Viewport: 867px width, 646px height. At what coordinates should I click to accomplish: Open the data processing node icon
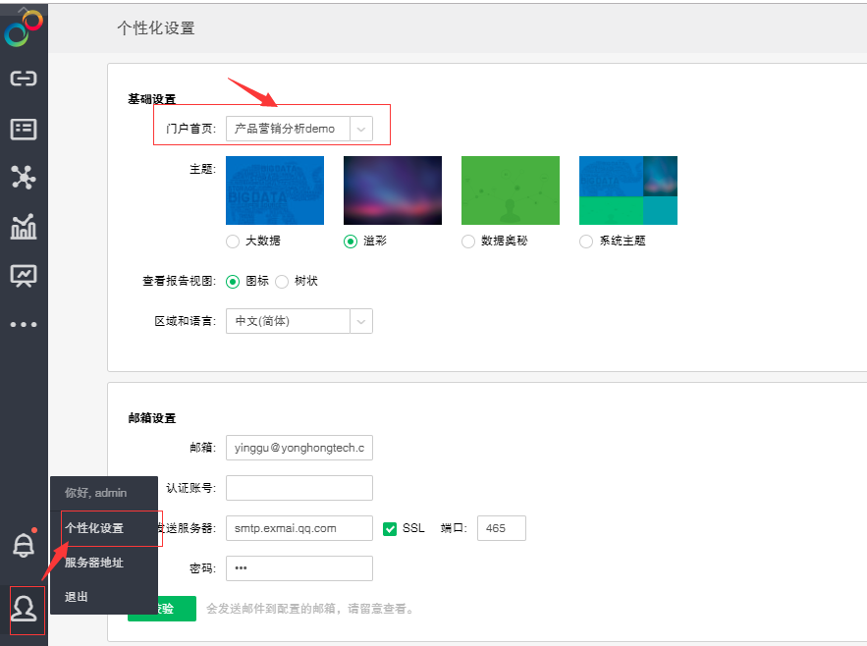[x=22, y=178]
